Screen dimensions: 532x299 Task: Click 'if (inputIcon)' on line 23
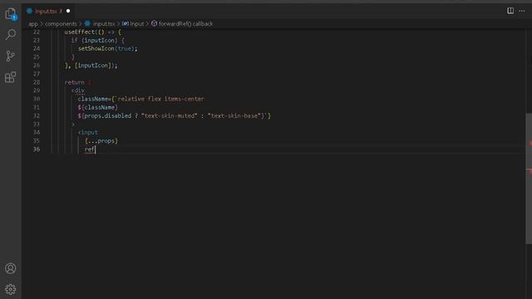[x=94, y=41]
